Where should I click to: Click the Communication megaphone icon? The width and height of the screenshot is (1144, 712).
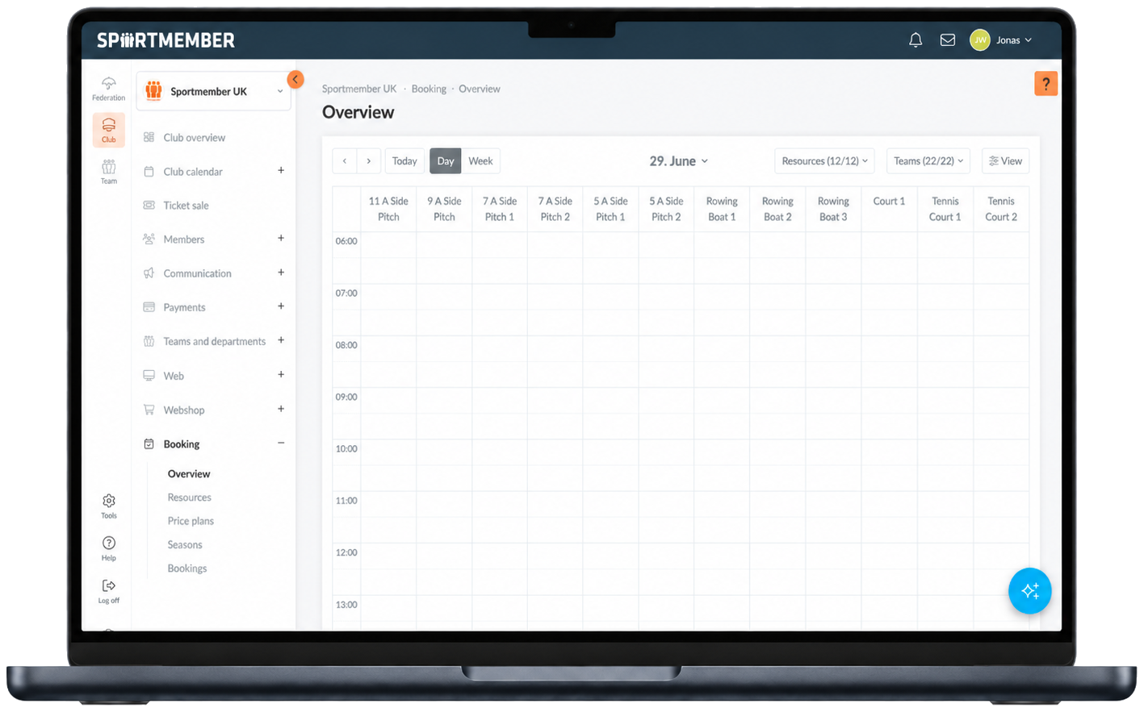coord(149,273)
